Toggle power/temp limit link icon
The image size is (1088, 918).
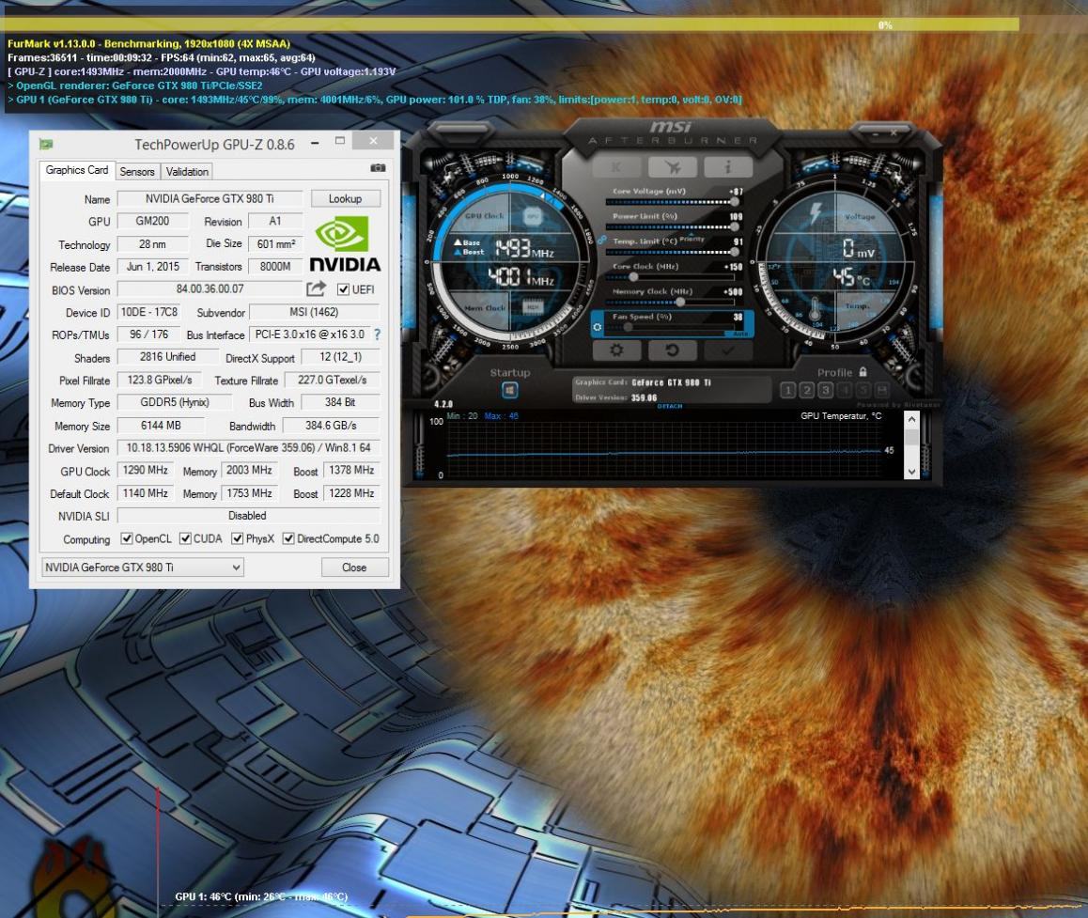[x=601, y=241]
